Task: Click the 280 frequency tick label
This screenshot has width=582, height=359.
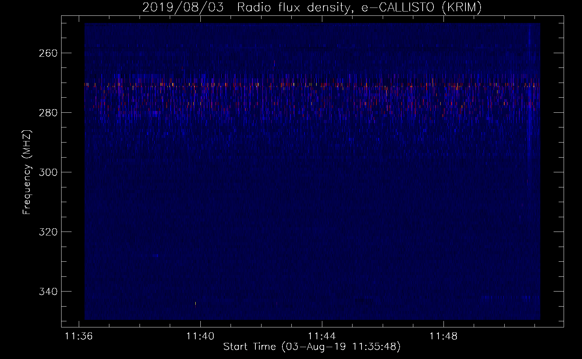Action: 47,113
